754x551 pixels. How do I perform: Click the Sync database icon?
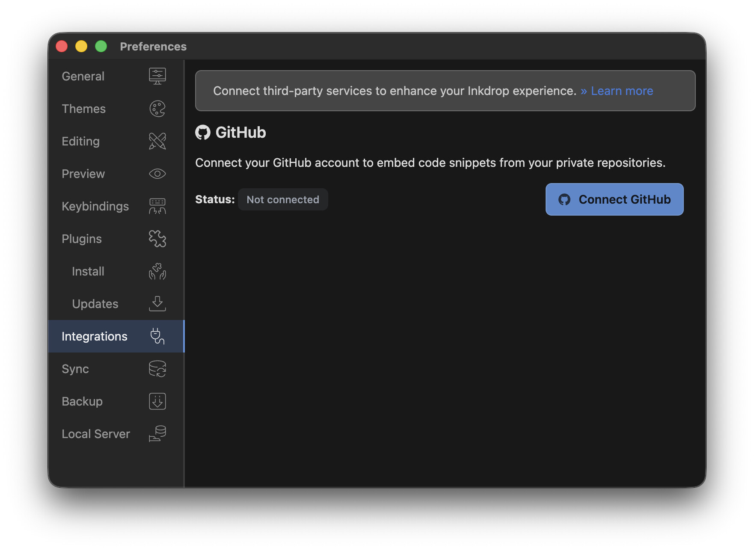click(157, 369)
